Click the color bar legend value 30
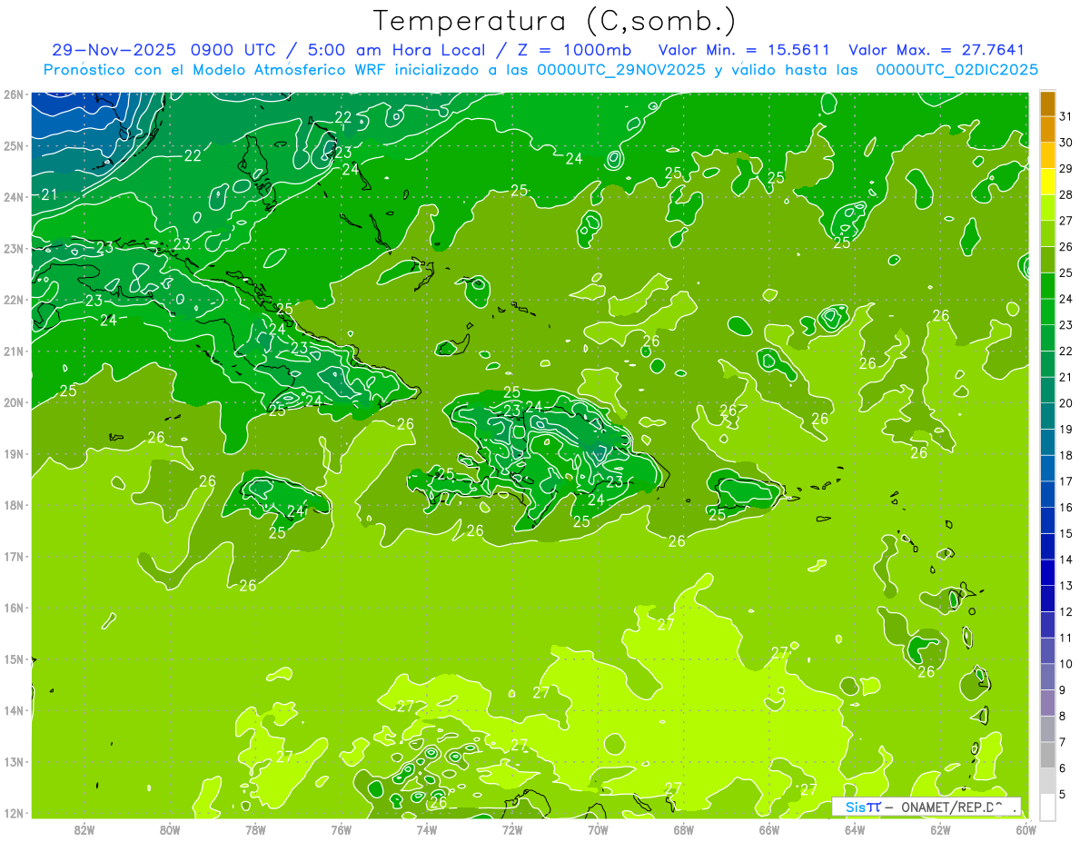The width and height of the screenshot is (1090, 842). pyautogui.click(x=1066, y=143)
